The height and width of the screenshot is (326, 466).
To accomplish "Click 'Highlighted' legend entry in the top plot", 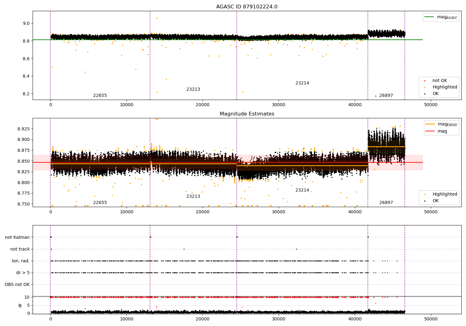I will [x=441, y=87].
